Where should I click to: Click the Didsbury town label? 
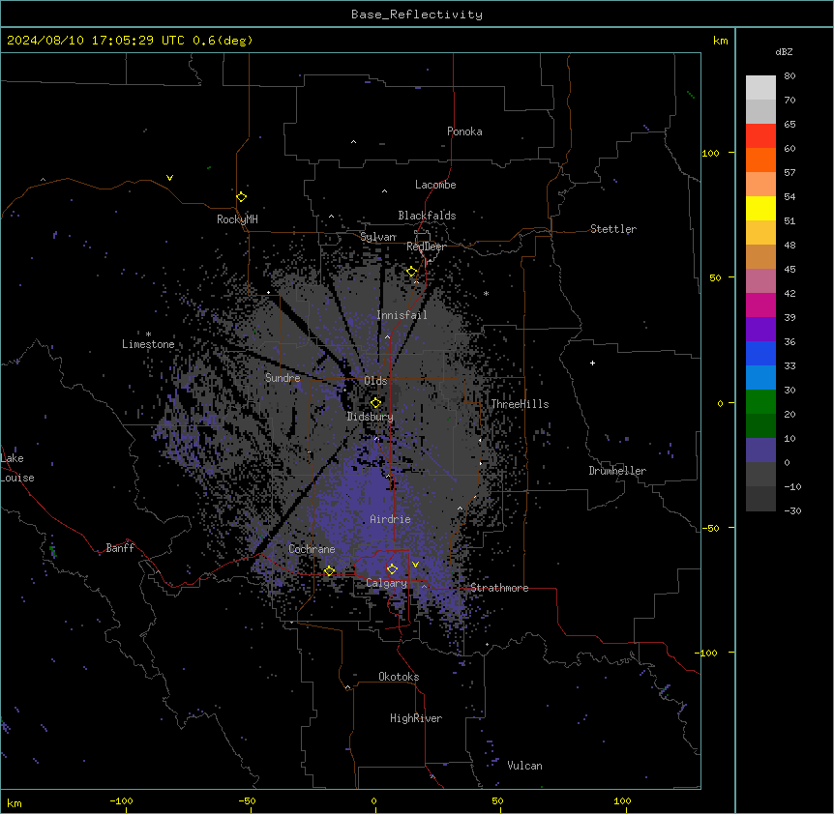[370, 417]
